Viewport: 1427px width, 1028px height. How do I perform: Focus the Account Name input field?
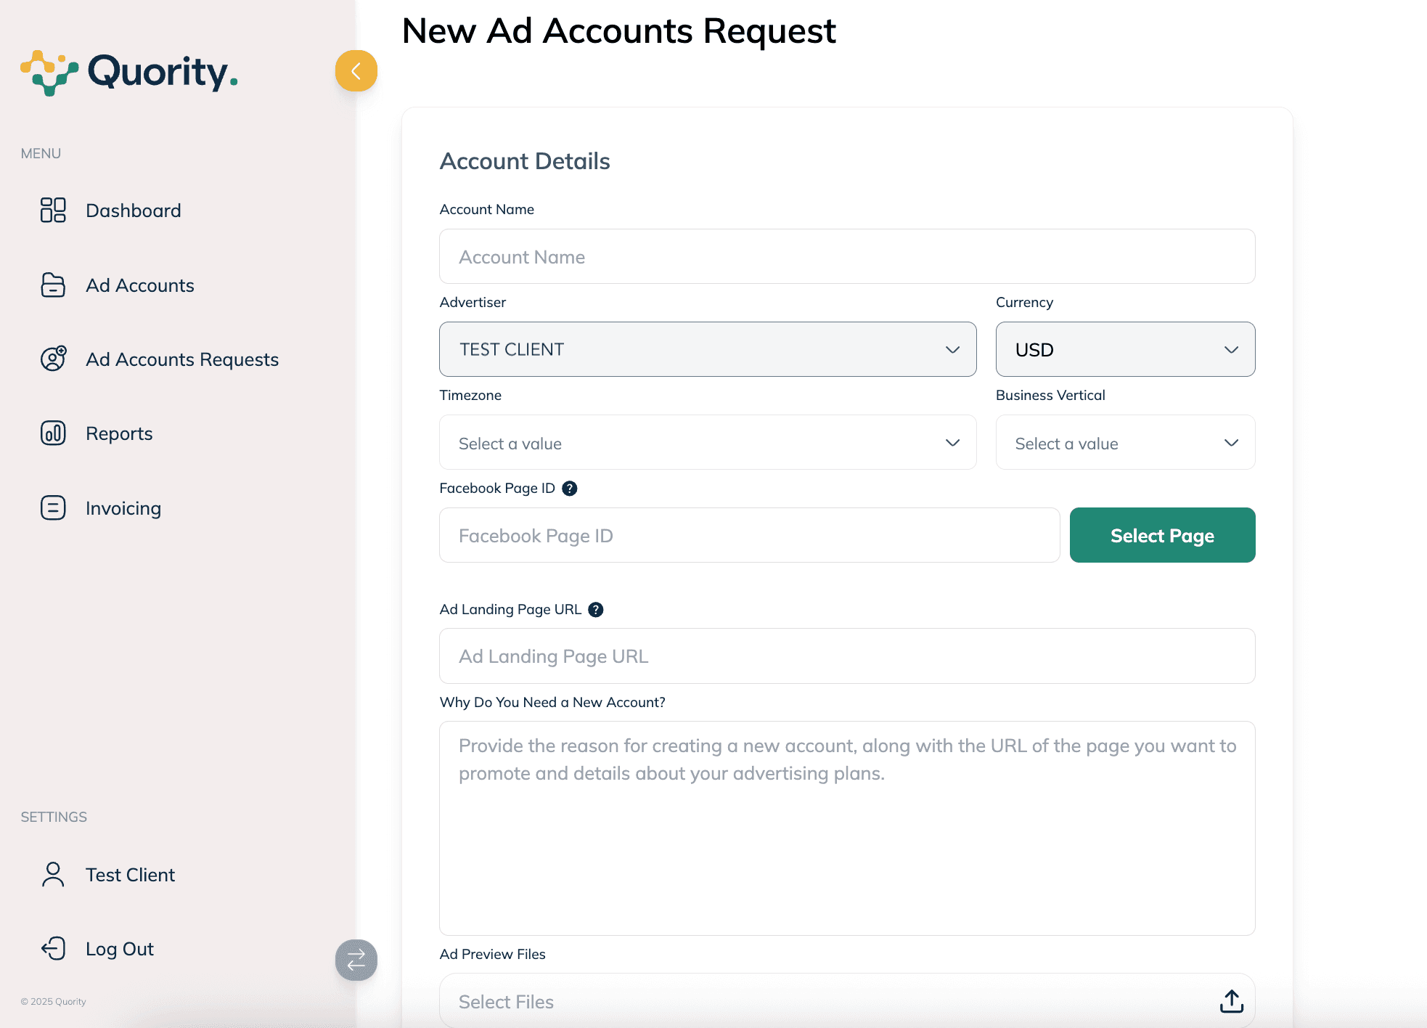(x=847, y=257)
